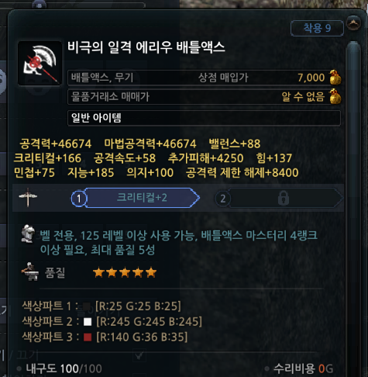Screen dimensions: 368x377
Task: Click the faded checkbox behind the tooltip bottom
Action: coord(139,356)
